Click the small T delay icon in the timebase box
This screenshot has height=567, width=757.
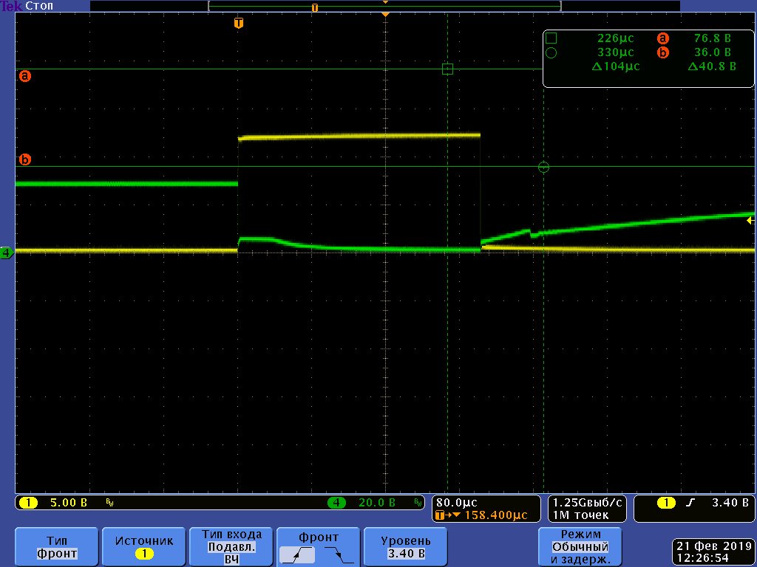coord(439,515)
